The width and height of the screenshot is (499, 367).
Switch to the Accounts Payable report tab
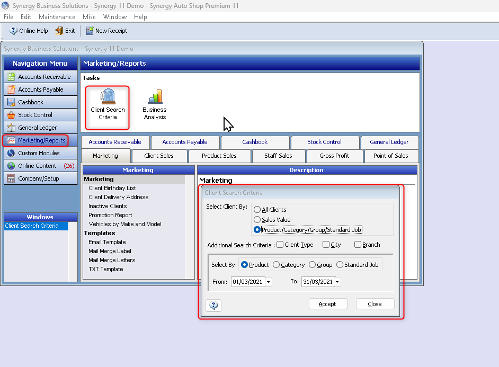coord(185,142)
